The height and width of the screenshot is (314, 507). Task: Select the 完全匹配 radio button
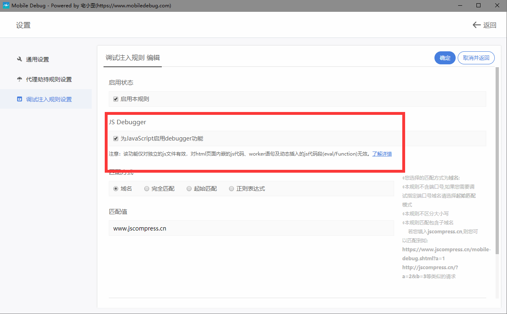click(x=147, y=189)
